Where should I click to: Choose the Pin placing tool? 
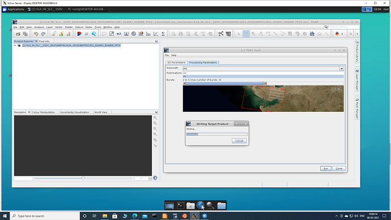point(261,34)
